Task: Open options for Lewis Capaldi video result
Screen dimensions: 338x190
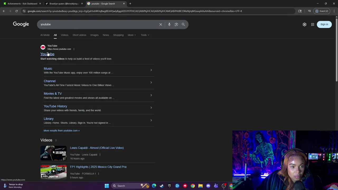Action: pyautogui.click(x=100, y=155)
